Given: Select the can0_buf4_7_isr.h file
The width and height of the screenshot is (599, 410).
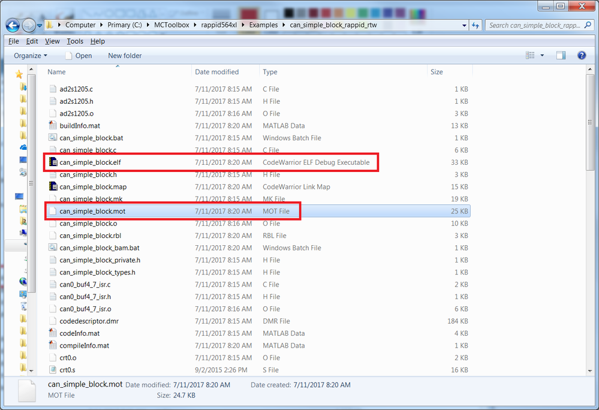Looking at the screenshot, I should 85,297.
